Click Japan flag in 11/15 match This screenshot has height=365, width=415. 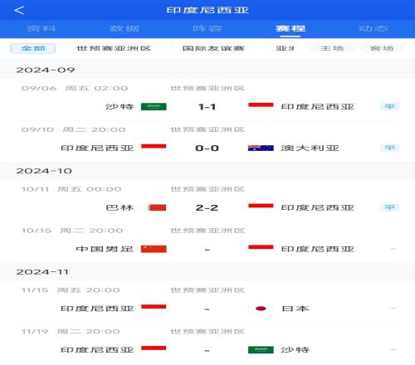[261, 309]
